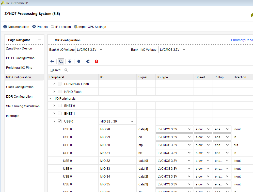Select the data[3] signal cell
The height and width of the screenshot is (192, 253).
coord(146,184)
